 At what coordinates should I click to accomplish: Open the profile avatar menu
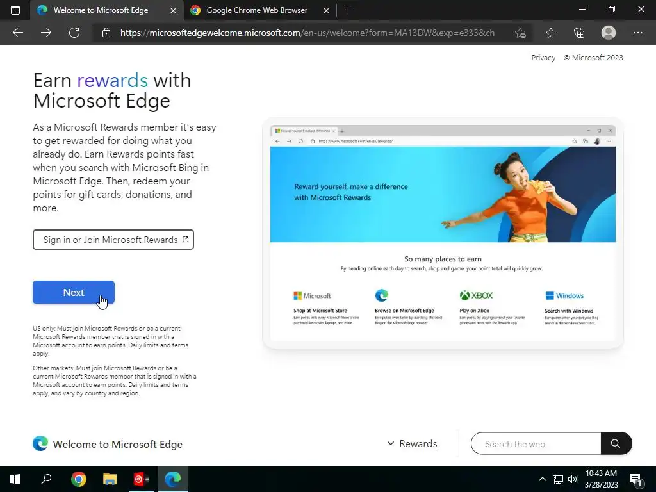pyautogui.click(x=609, y=33)
